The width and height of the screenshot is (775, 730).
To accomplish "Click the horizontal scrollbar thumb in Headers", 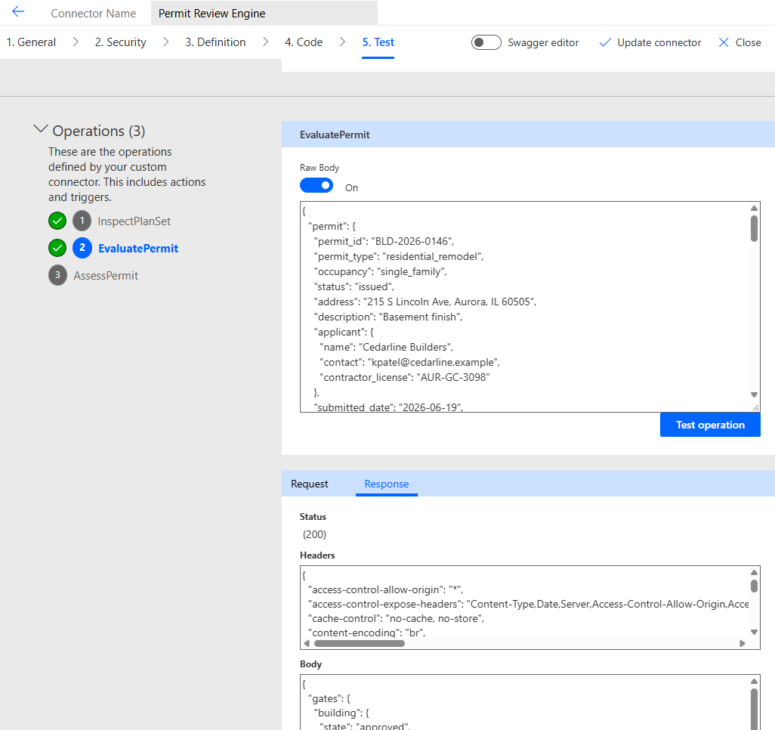I will pos(360,643).
